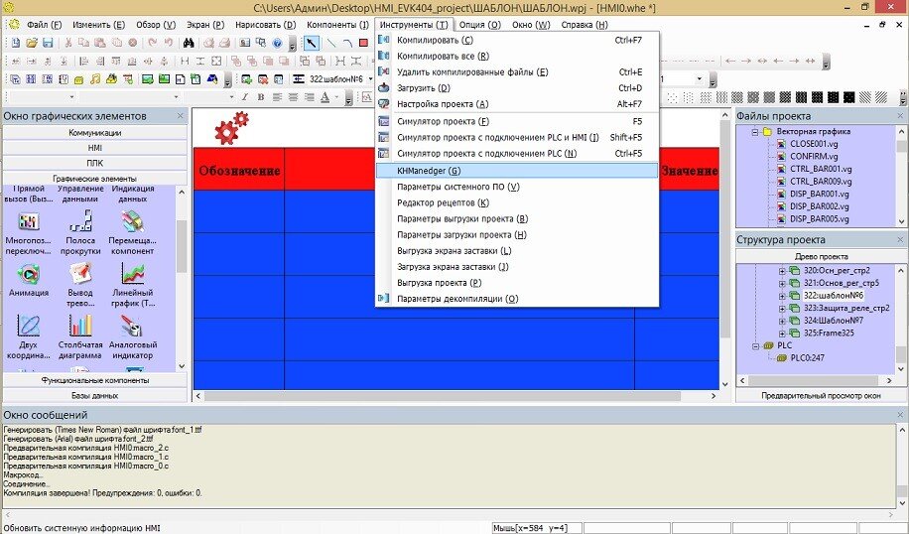This screenshot has height=534, width=909.
Task: Click the music note toolbar icon
Action: pos(95,78)
